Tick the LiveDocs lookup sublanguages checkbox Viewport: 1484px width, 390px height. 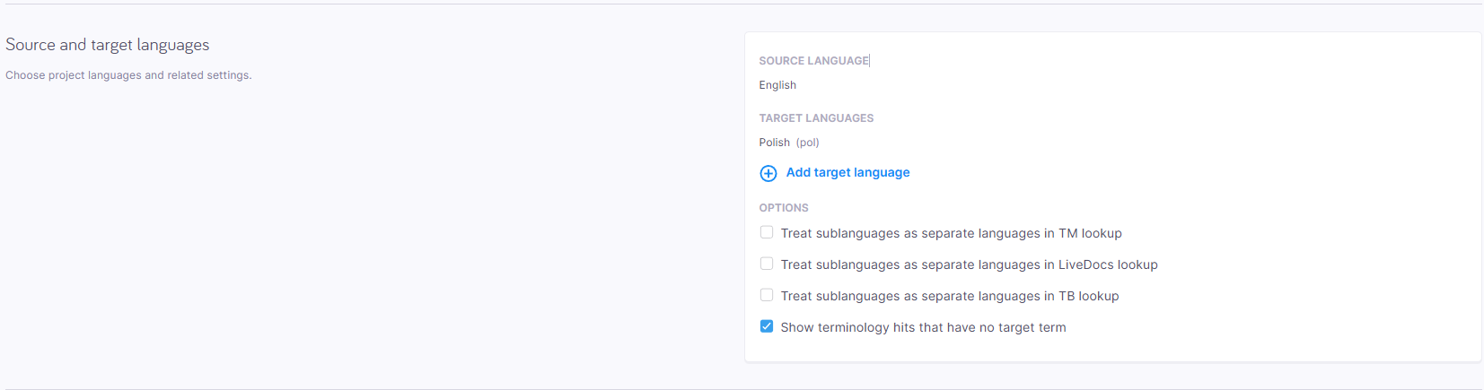[767, 264]
